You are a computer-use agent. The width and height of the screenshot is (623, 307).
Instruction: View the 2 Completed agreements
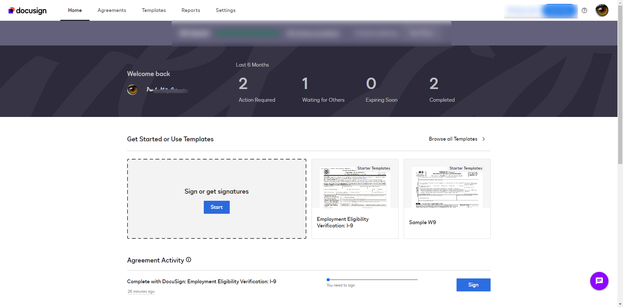click(x=442, y=89)
